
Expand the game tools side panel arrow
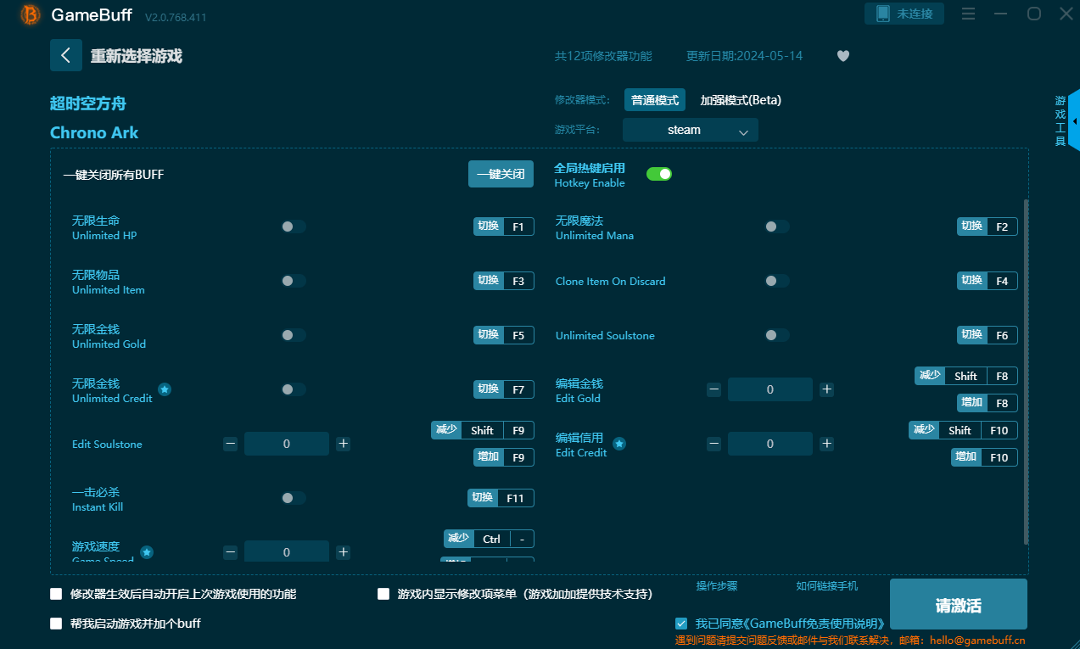coord(1075,121)
